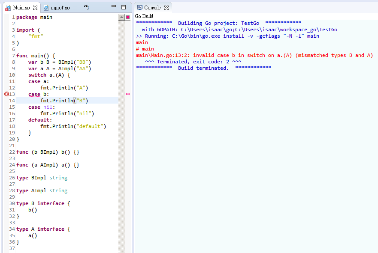Activate the Console tab
Viewport: 378px width, 253px height.
pyautogui.click(x=152, y=8)
